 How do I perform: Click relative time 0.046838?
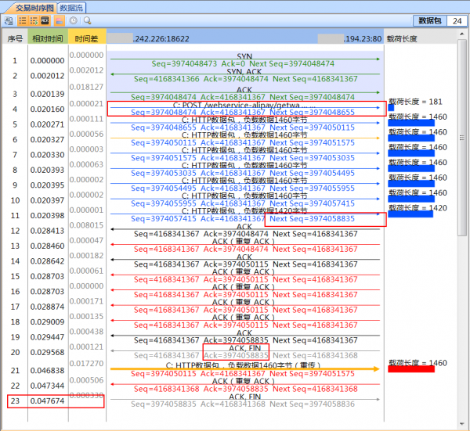click(x=47, y=371)
